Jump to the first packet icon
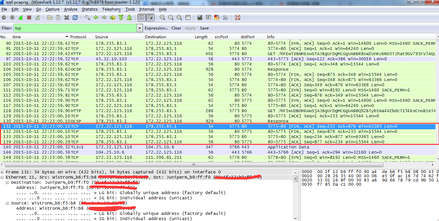 tap(121, 17)
